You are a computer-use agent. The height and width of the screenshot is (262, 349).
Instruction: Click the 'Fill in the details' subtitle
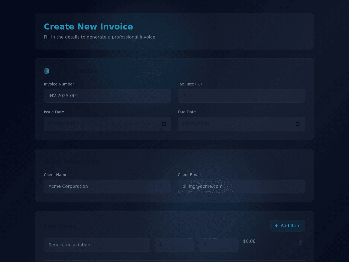click(x=100, y=37)
